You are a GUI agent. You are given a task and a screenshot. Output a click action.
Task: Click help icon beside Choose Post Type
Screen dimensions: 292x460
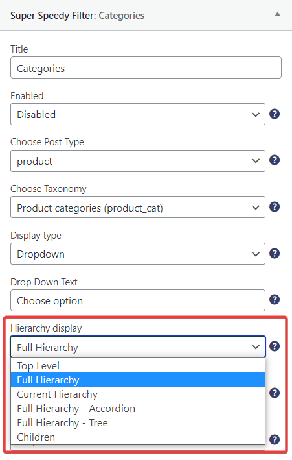[275, 160]
